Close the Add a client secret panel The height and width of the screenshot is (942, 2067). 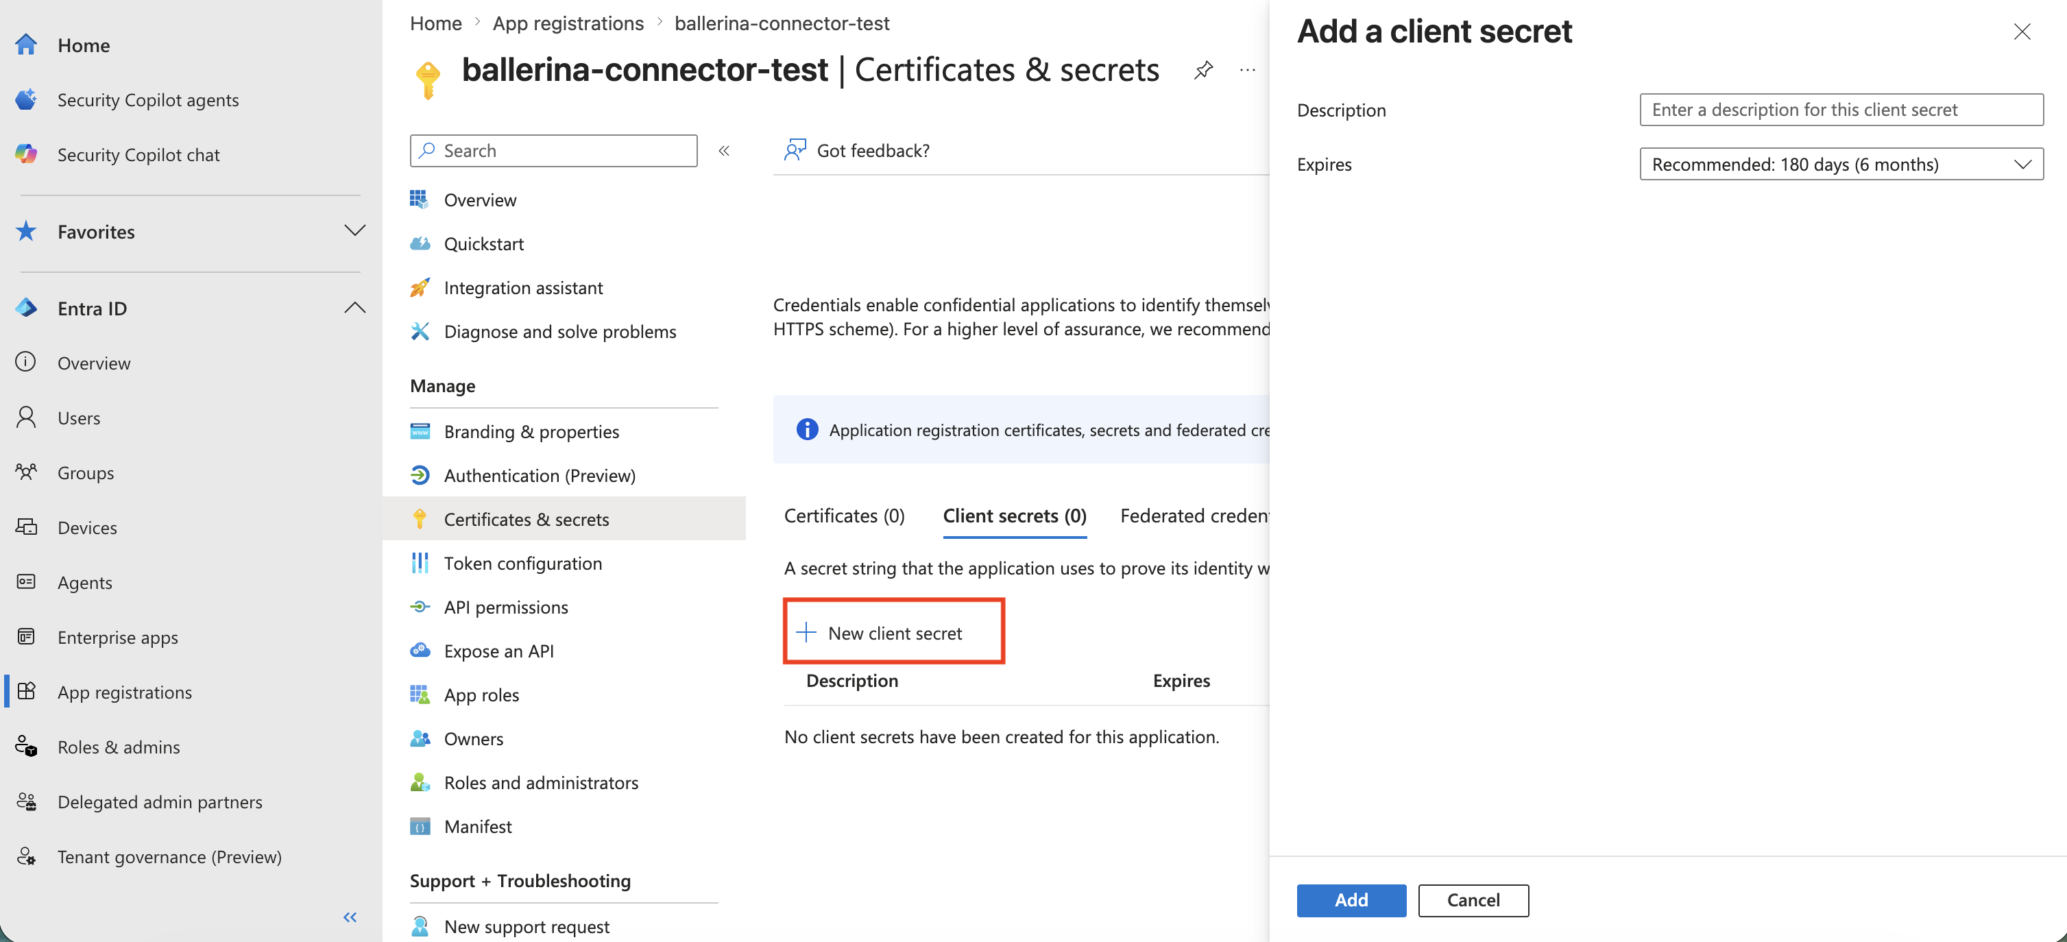[x=2021, y=32]
